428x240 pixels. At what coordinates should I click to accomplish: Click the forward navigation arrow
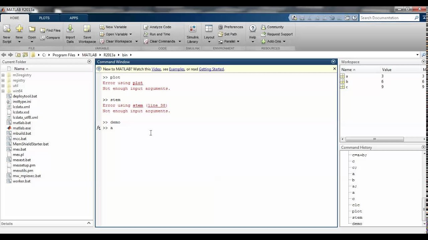click(11, 55)
